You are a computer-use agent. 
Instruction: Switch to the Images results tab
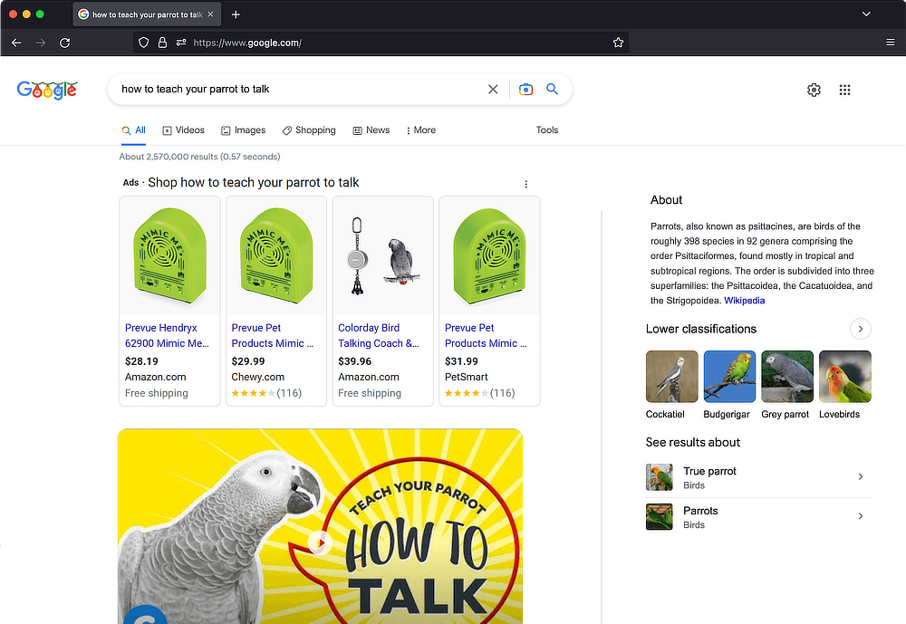(x=243, y=130)
